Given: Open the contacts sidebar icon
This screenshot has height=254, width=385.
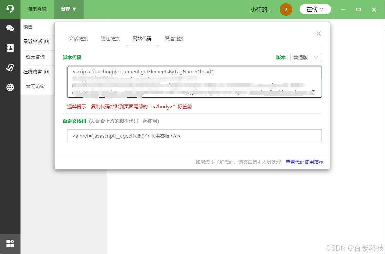Looking at the screenshot, I should (x=10, y=48).
